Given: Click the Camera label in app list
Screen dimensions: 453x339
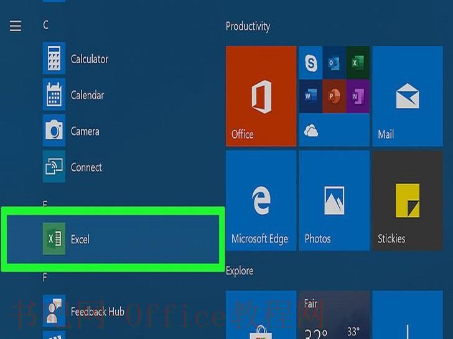Looking at the screenshot, I should (85, 131).
